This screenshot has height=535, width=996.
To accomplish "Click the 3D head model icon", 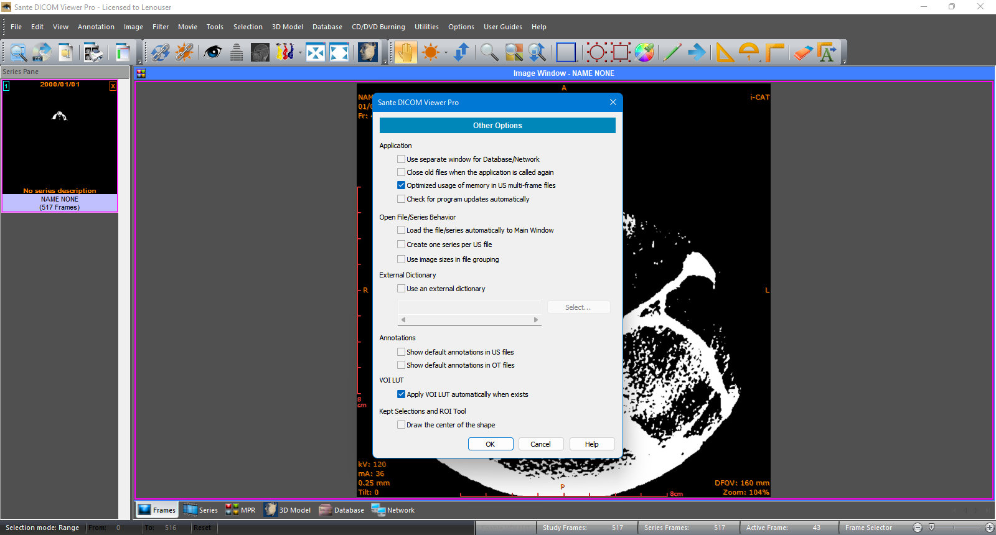I will [368, 52].
